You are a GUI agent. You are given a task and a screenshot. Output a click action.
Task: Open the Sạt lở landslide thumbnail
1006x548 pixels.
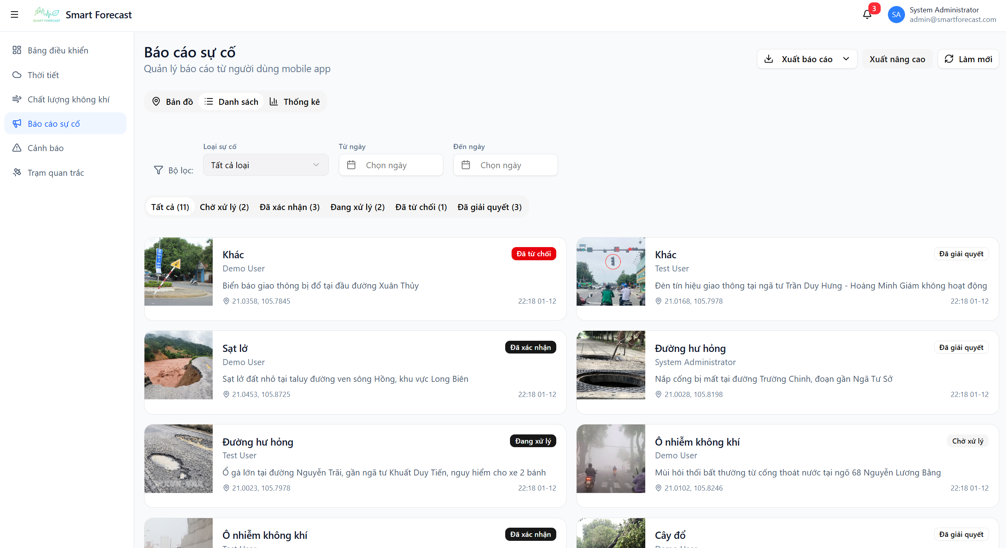click(x=178, y=365)
